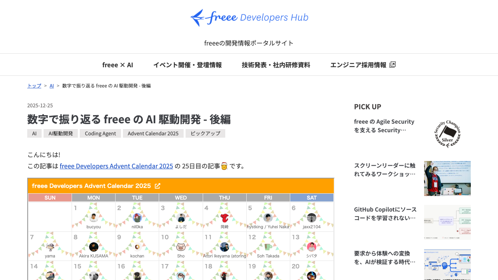
Task: Click the SUN column header
Action: tap(50, 198)
